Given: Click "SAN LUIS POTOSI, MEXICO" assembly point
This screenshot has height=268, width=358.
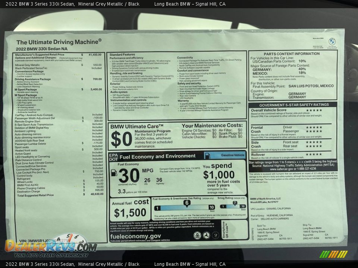Looking at the screenshot, I should click(311, 86).
